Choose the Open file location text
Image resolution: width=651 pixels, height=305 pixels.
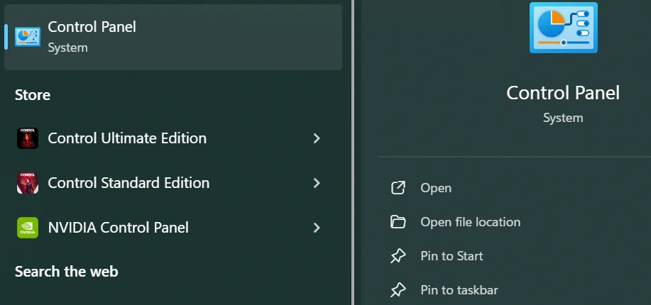click(470, 222)
